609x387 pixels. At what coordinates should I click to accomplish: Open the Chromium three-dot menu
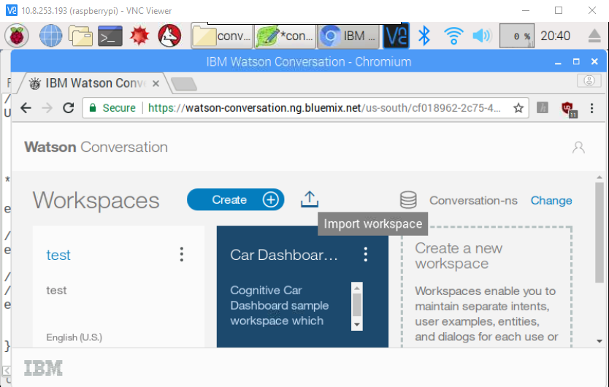click(592, 108)
